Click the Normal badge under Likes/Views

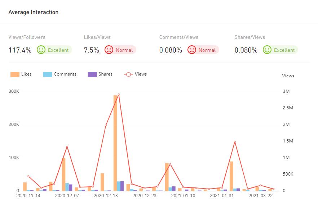124,50
